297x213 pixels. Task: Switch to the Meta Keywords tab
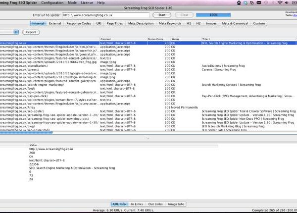pos(170,23)
